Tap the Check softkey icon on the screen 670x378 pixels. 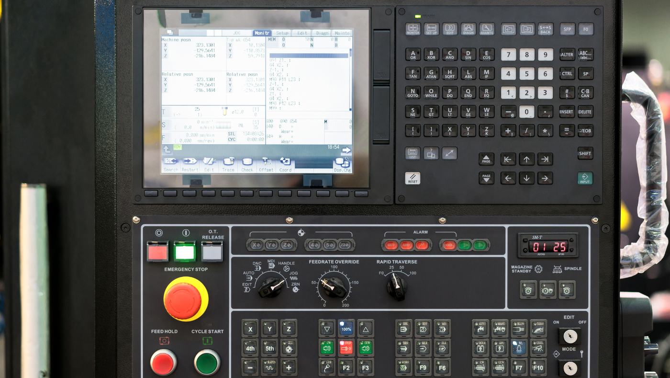(x=247, y=161)
